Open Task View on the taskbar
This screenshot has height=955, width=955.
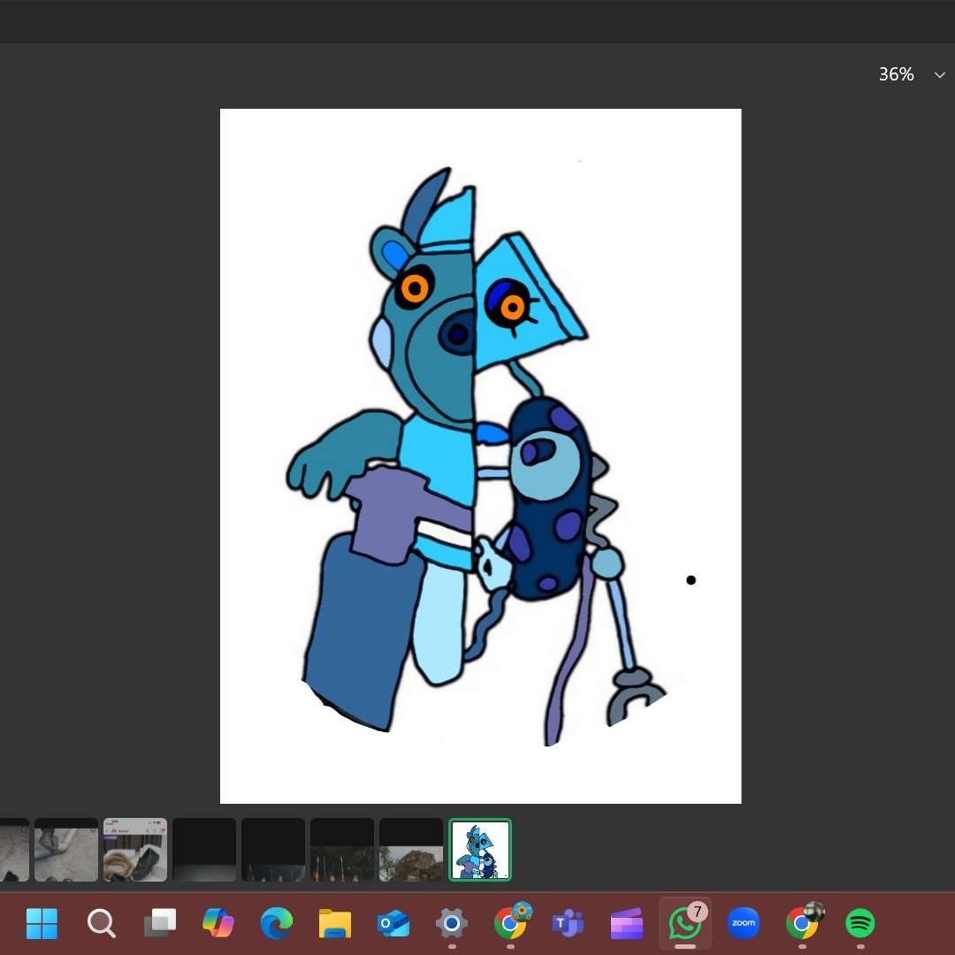(159, 924)
